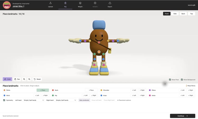Click Focus Left hand

pyautogui.click(x=96, y=100)
